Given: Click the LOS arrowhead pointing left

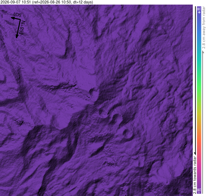Looking at the screenshot, I should point(13,18).
